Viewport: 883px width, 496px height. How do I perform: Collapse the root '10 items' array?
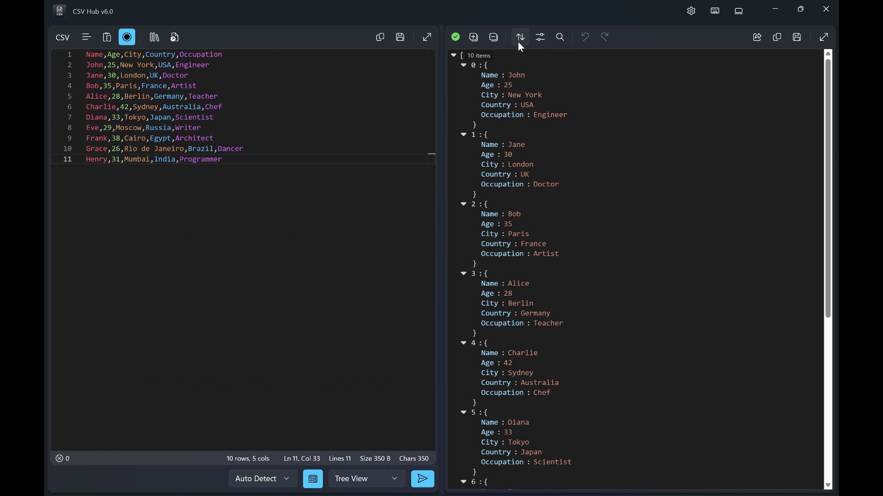pos(453,56)
